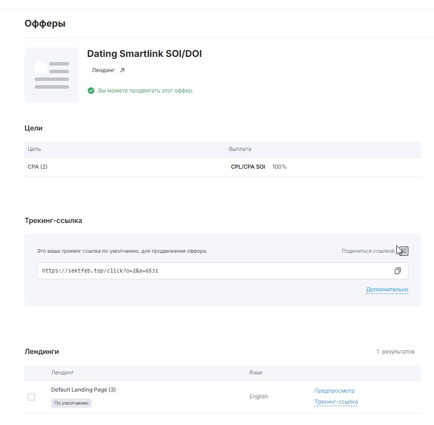The image size is (434, 425).
Task: Click the QR code share icon
Action: click(x=403, y=251)
